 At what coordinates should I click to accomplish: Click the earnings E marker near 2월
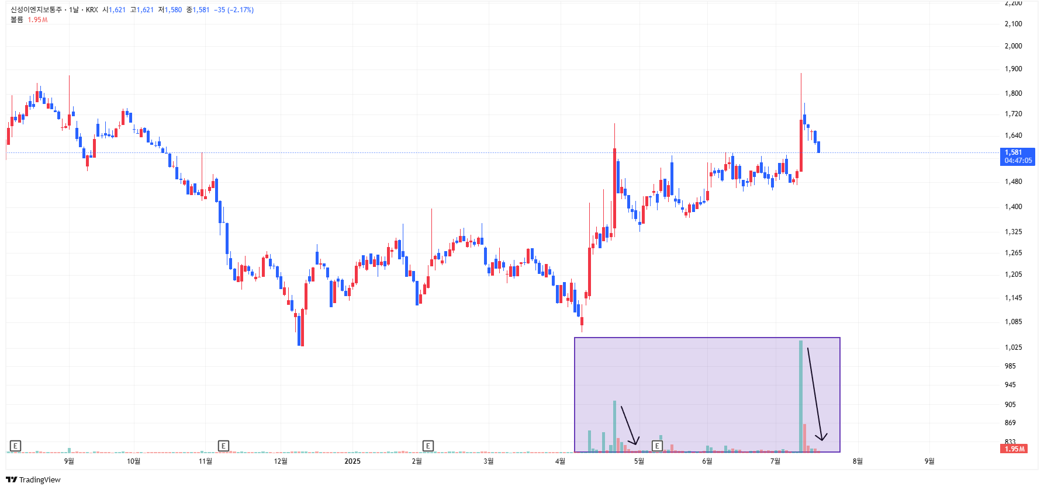click(428, 446)
